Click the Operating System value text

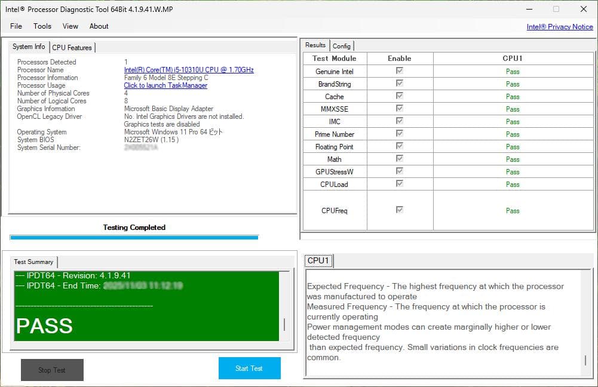click(x=173, y=132)
